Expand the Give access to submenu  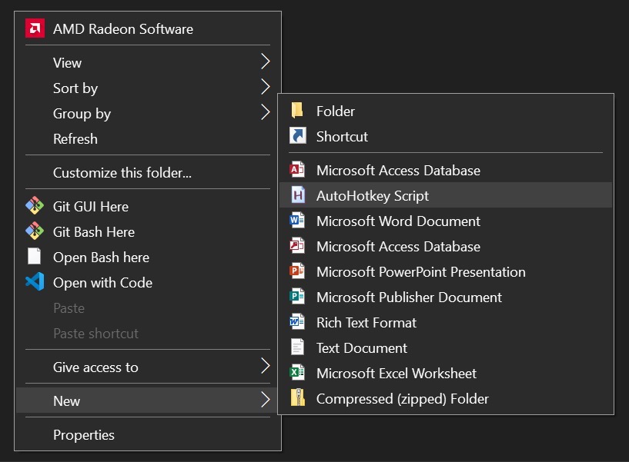coord(266,367)
